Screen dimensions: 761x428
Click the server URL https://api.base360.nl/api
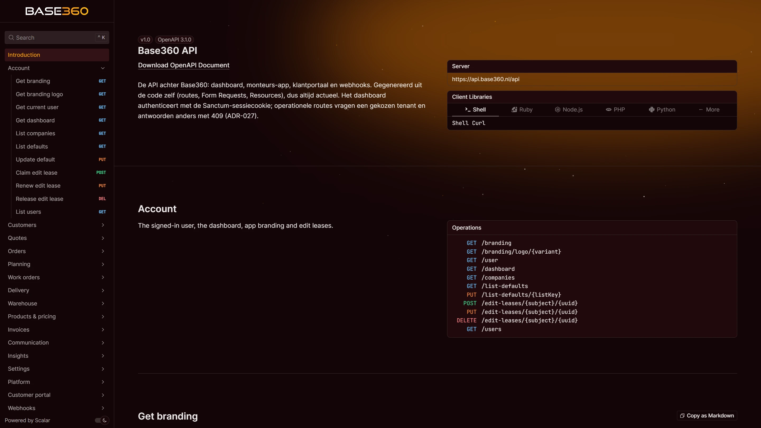tap(486, 79)
